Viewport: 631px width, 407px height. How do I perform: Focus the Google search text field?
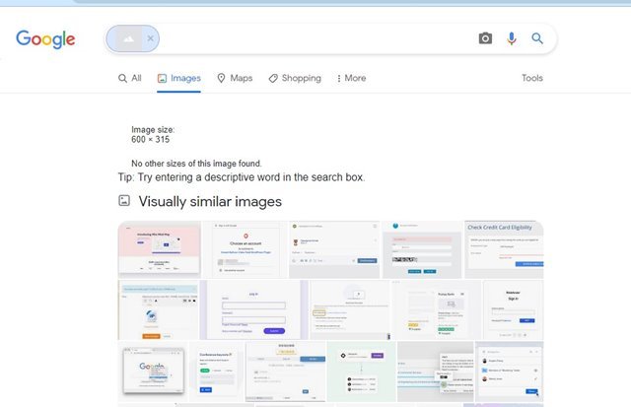point(315,38)
